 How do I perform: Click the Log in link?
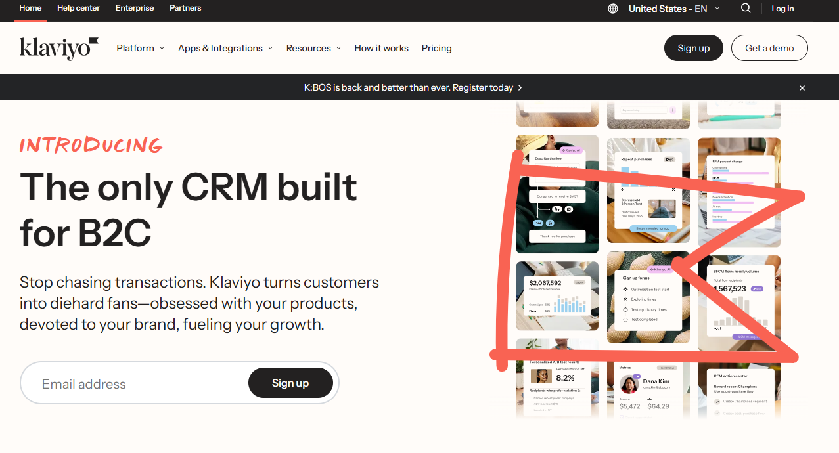point(782,9)
